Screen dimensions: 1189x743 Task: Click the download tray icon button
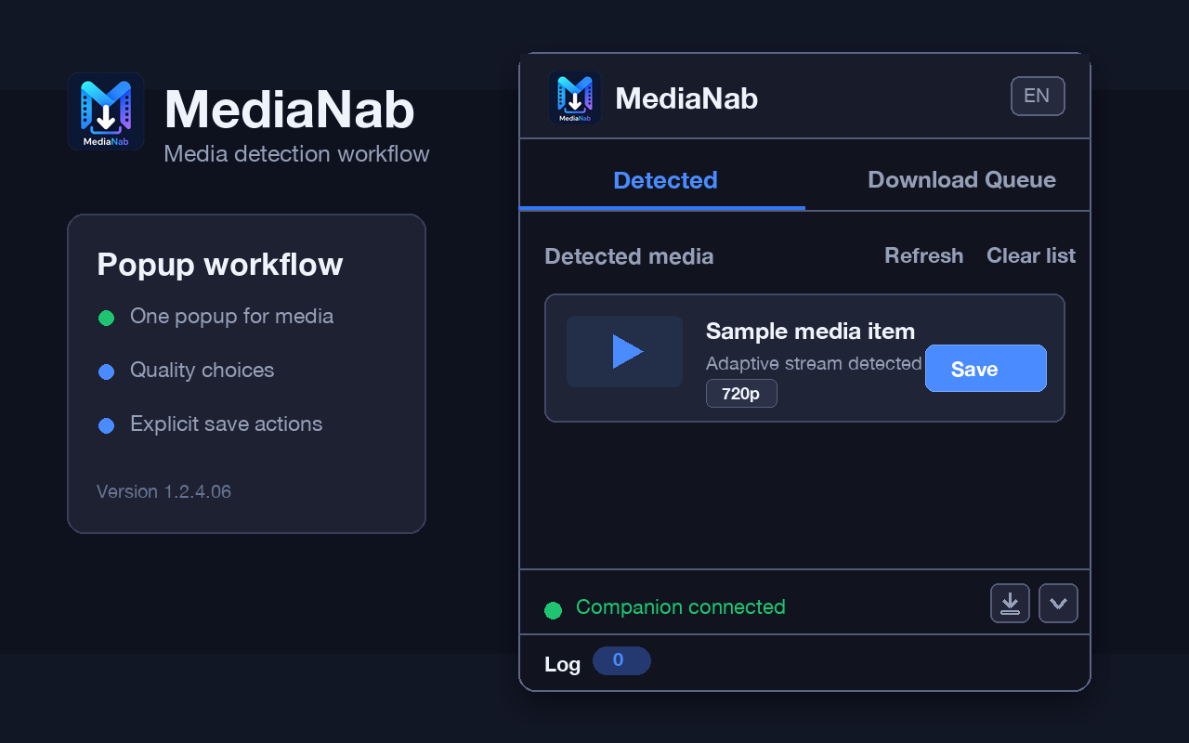[x=1010, y=604]
